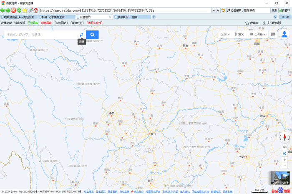The width and height of the screenshot is (292, 194).
Task: Open the panorama street view thumbnail
Action: pyautogui.click(x=279, y=178)
